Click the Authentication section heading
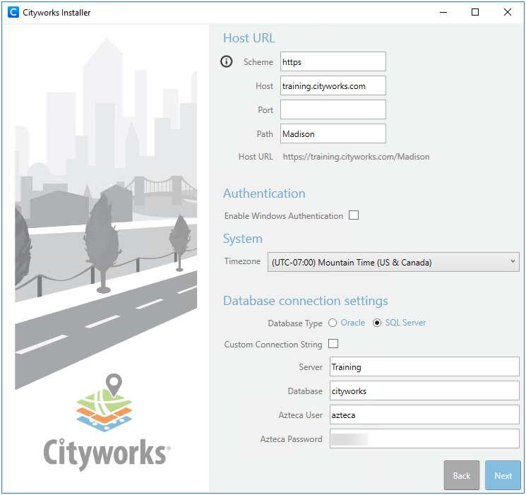This screenshot has height=495, width=526. coord(264,193)
